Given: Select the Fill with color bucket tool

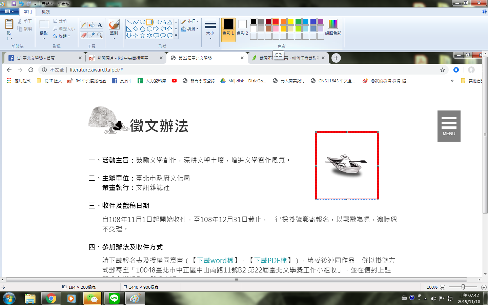Looking at the screenshot, I should click(x=92, y=25).
